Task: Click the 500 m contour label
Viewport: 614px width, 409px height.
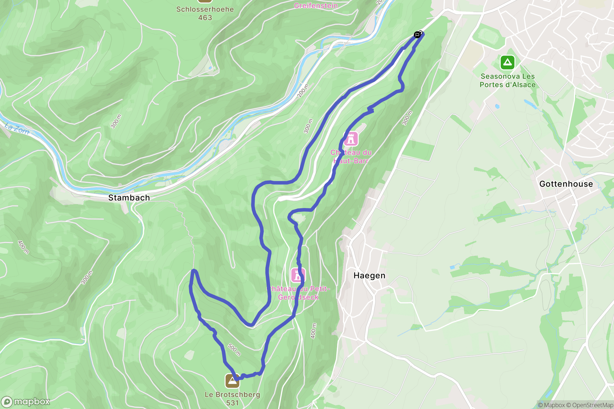Action: coord(234,350)
